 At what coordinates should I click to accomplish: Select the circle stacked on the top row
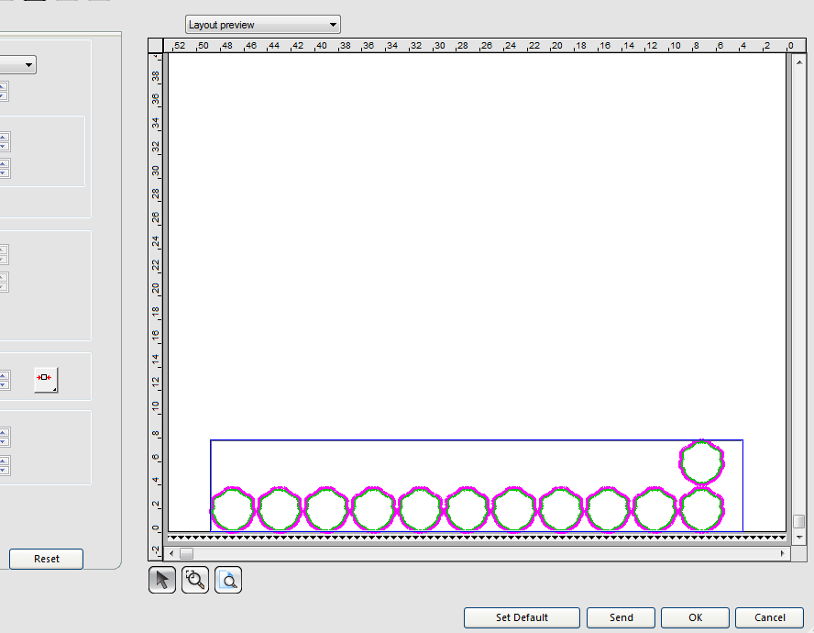(x=701, y=462)
